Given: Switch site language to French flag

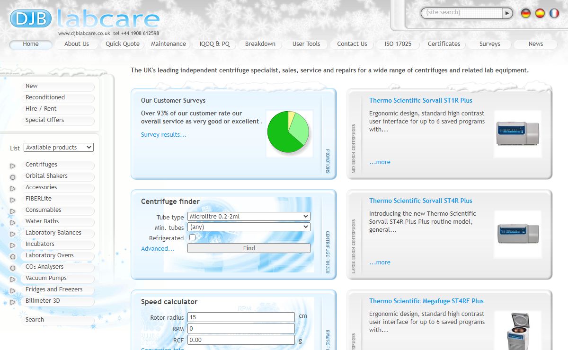Looking at the screenshot, I should (554, 13).
